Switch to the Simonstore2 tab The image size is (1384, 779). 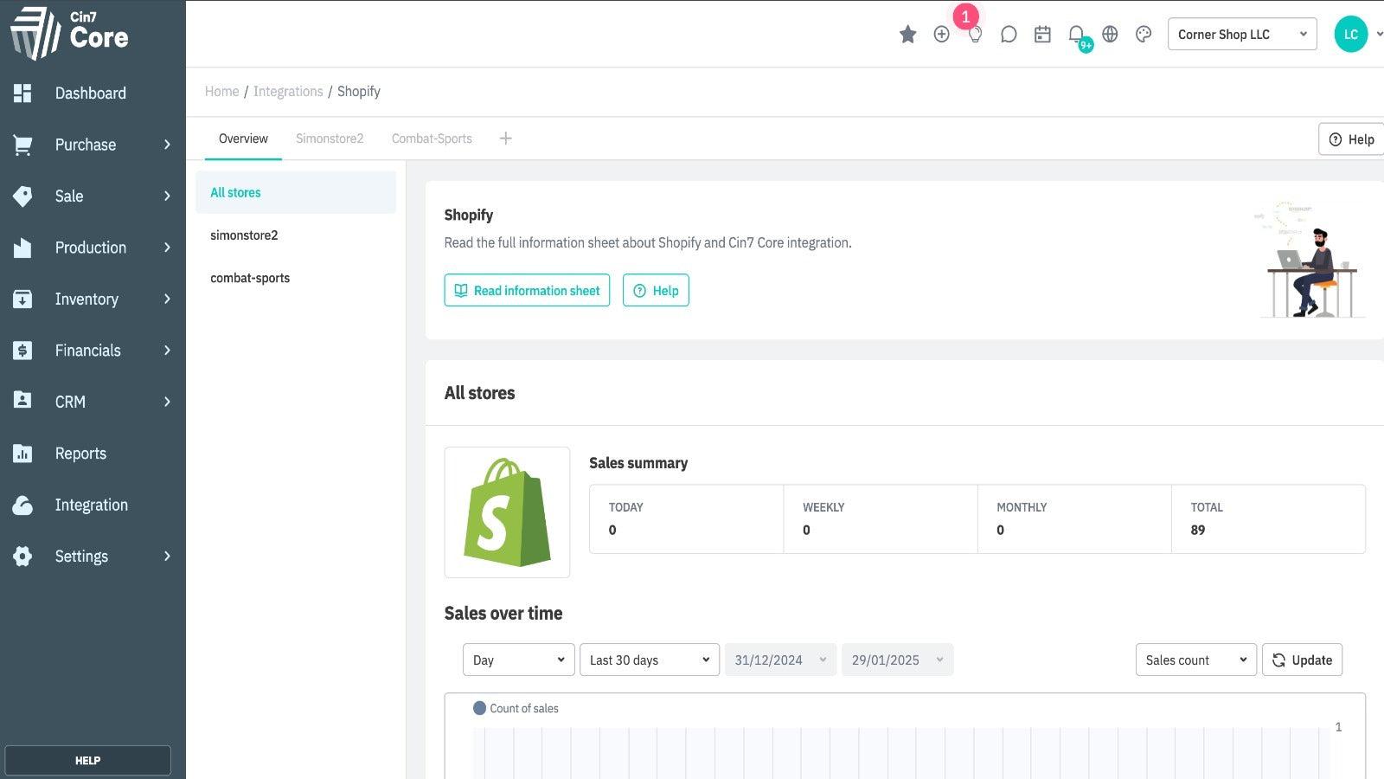coord(330,138)
